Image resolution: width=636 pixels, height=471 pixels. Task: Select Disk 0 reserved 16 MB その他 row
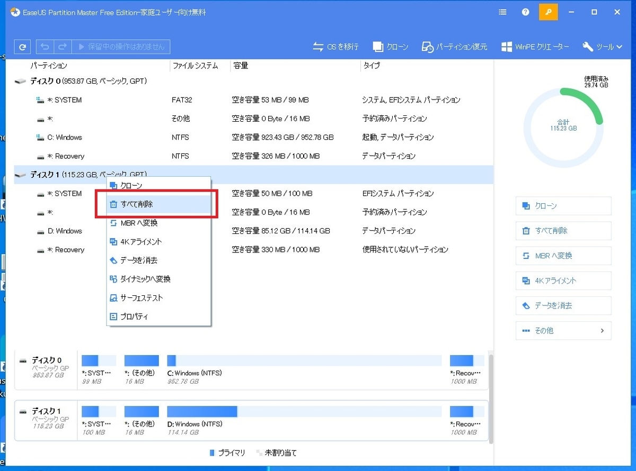[x=253, y=119]
